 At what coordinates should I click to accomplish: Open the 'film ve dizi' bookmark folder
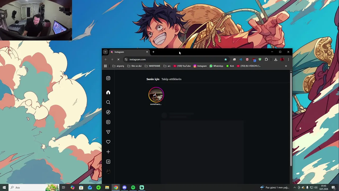[x=135, y=66]
